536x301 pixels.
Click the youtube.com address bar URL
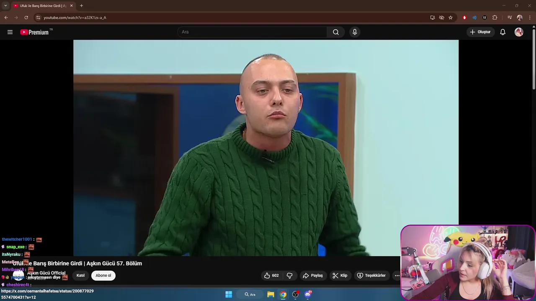click(75, 18)
